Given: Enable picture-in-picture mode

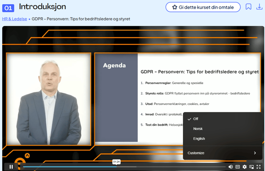Looking at the screenshot, I should pyautogui.click(x=252, y=167).
